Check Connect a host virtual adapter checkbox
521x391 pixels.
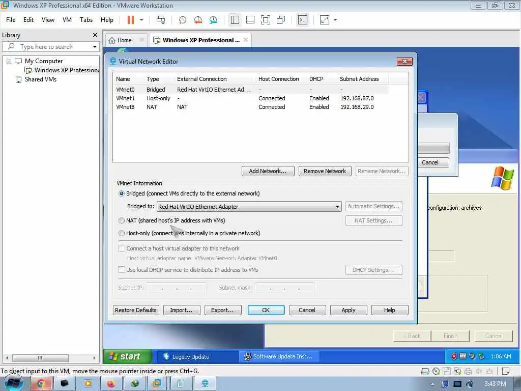tap(122, 248)
